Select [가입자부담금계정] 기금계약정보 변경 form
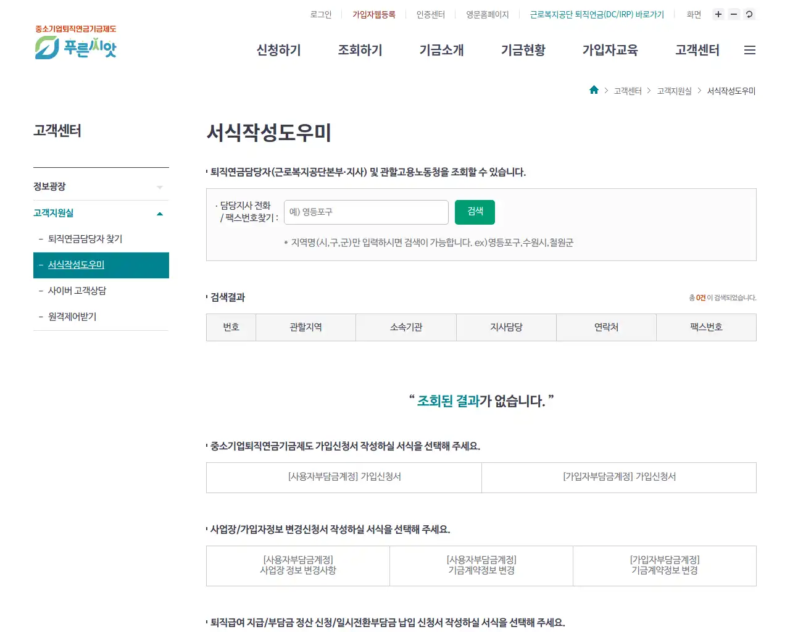 (x=664, y=565)
